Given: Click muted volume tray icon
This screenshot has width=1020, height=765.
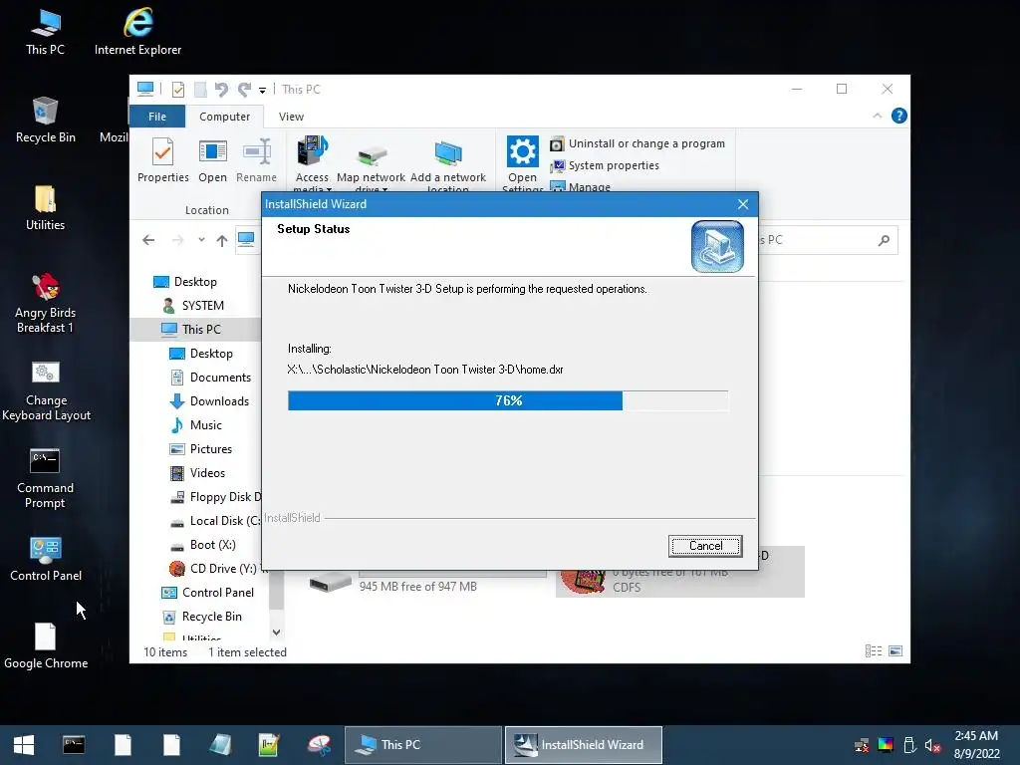Looking at the screenshot, I should click(932, 745).
